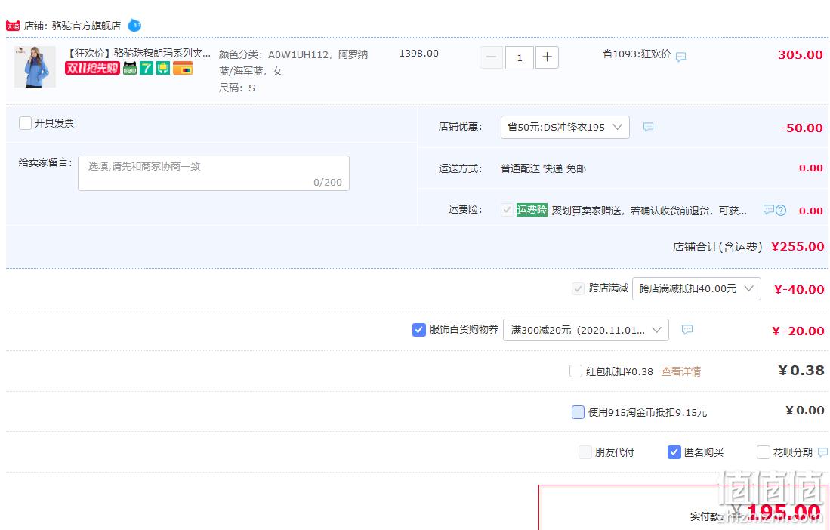Enable 使用915淘金币抵扣 checkbox
Image resolution: width=830 pixels, height=530 pixels.
pos(578,412)
